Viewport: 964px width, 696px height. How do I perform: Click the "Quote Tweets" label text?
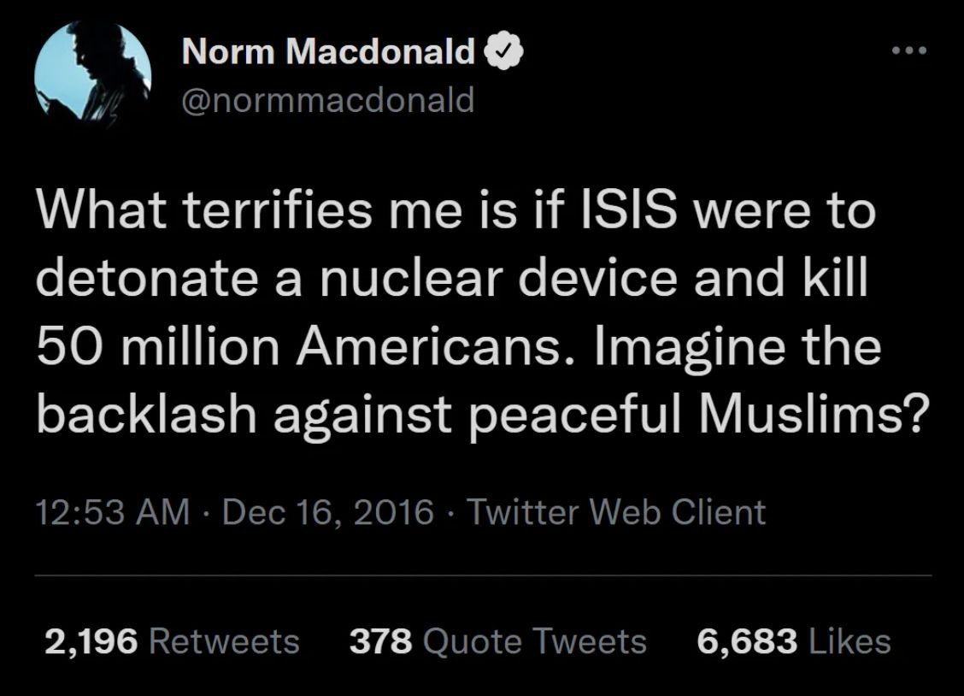click(x=535, y=640)
